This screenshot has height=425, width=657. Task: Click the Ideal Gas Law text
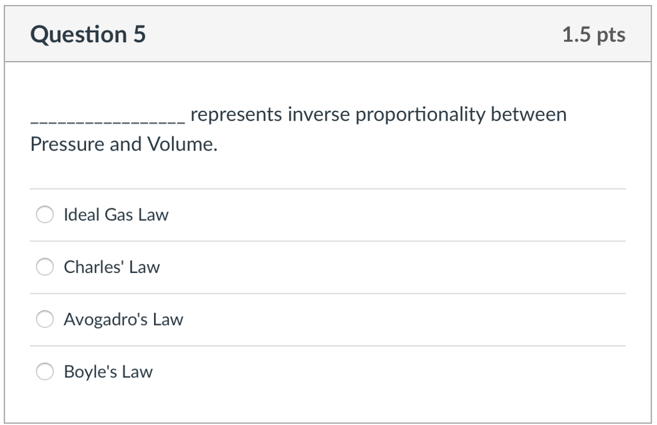click(115, 215)
